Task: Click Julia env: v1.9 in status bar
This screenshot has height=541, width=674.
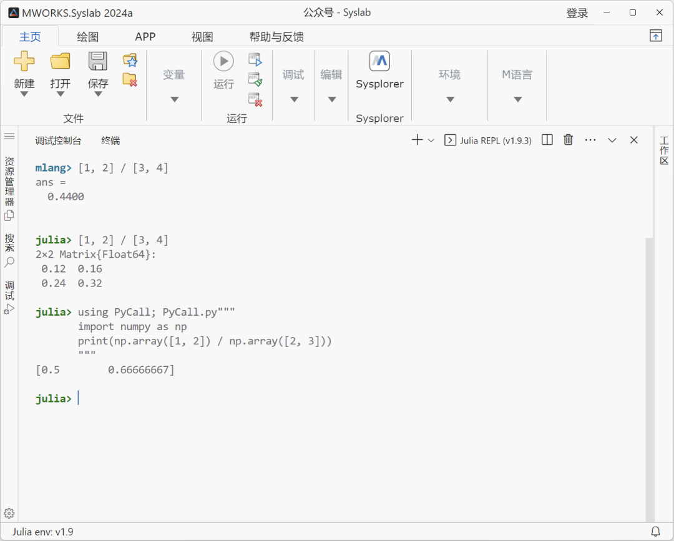Action: 42,532
